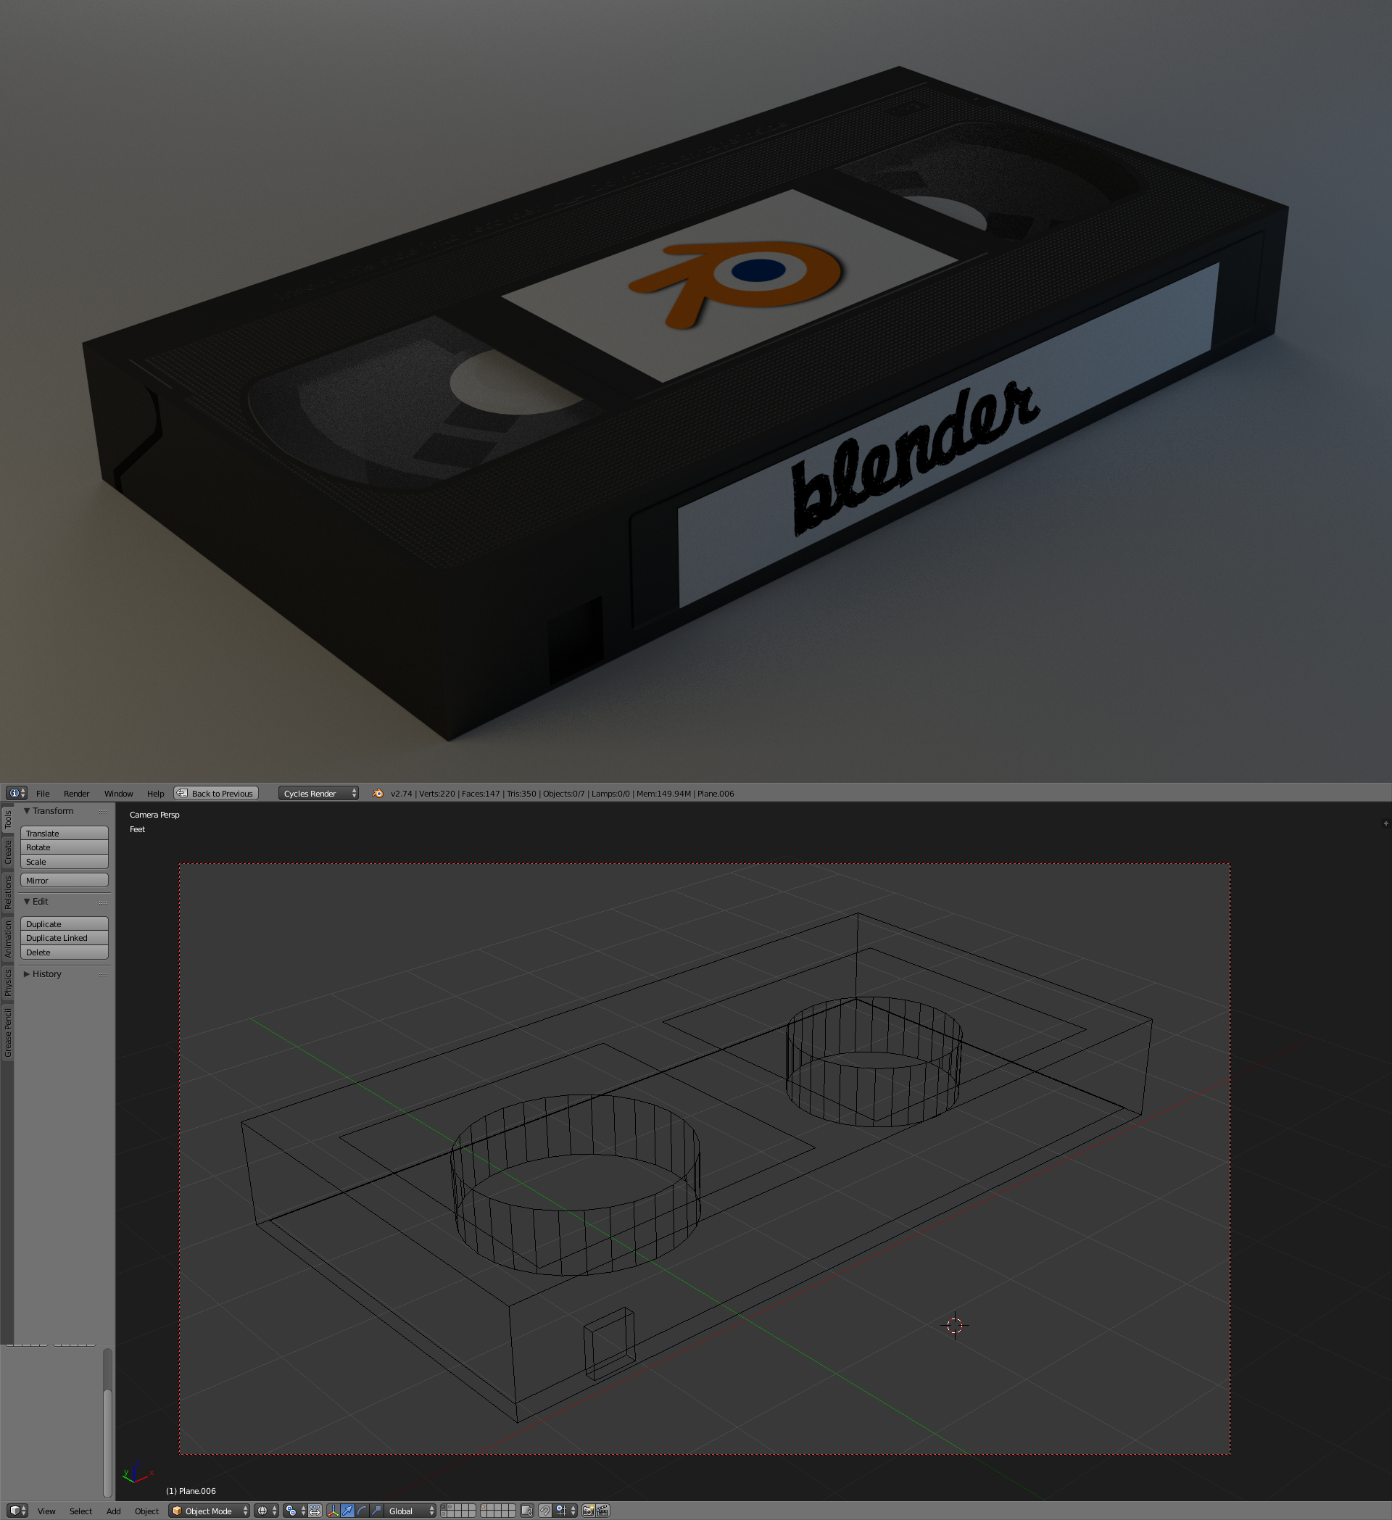The height and width of the screenshot is (1520, 1392).
Task: Open the Info editor type selector
Action: coord(17,793)
